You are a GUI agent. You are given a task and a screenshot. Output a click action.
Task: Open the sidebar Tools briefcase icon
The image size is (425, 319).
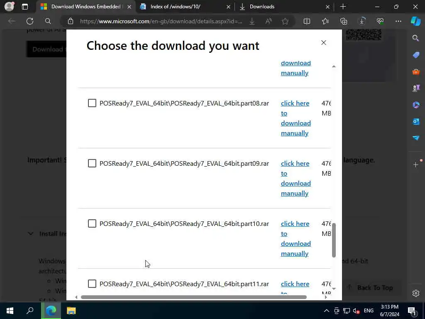[416, 72]
